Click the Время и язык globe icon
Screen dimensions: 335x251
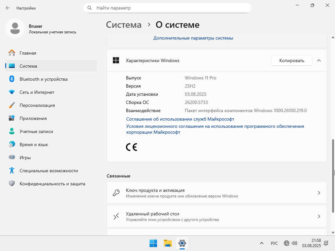point(12,144)
